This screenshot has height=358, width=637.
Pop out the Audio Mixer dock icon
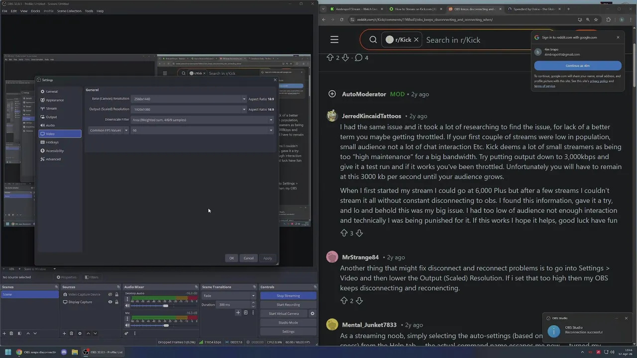[197, 287]
